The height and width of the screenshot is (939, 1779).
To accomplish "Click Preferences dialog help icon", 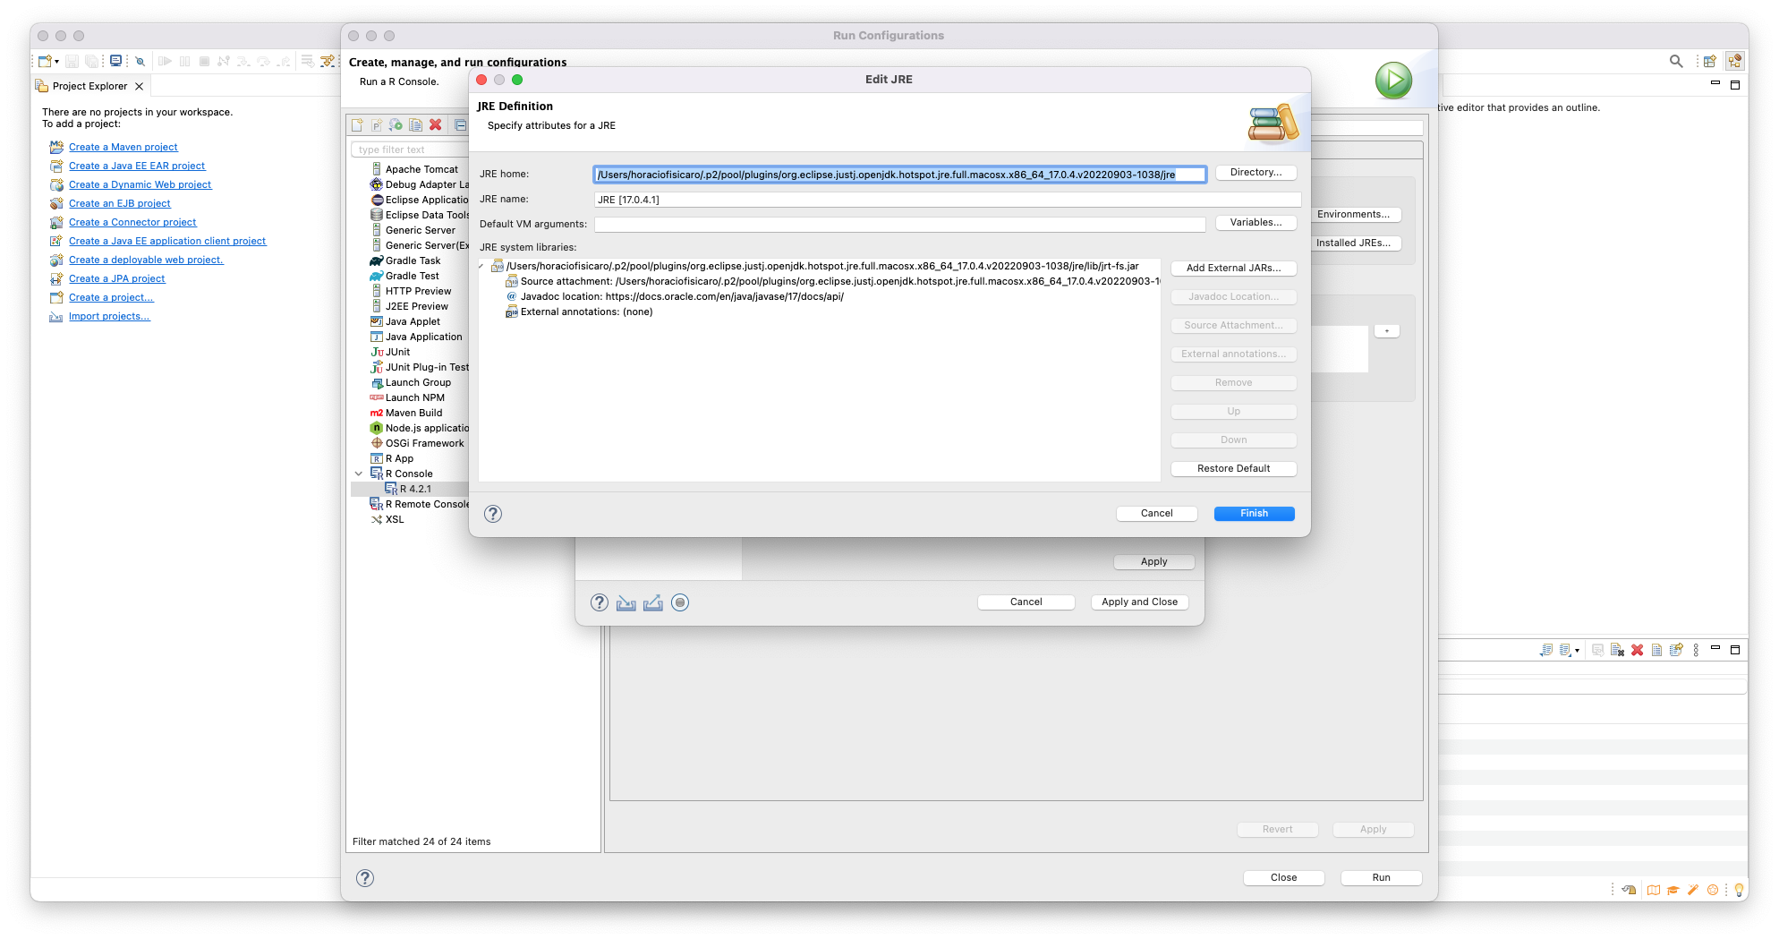I will (600, 602).
